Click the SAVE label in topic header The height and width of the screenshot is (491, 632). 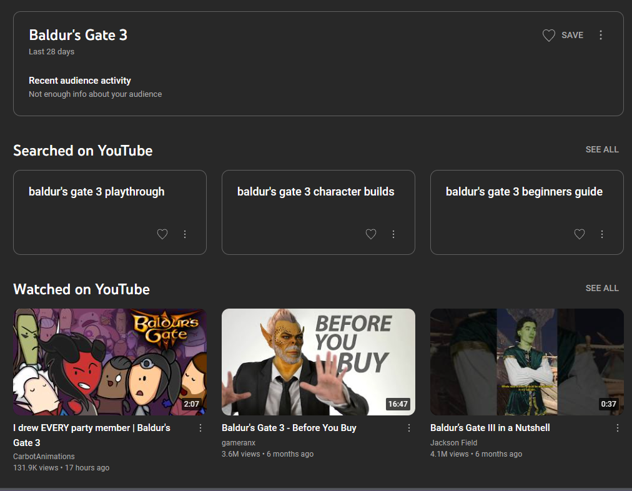coord(572,36)
